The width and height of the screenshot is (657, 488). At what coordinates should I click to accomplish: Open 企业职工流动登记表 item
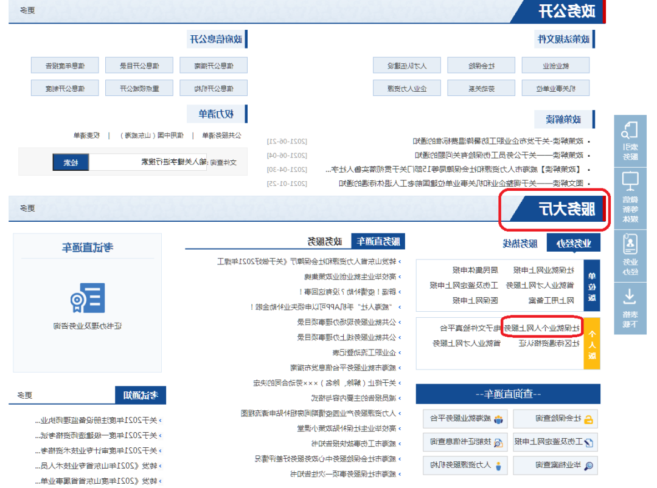tap(364, 352)
